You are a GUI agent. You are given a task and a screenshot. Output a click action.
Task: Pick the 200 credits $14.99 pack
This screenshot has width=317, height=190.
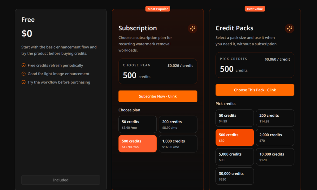(x=275, y=118)
